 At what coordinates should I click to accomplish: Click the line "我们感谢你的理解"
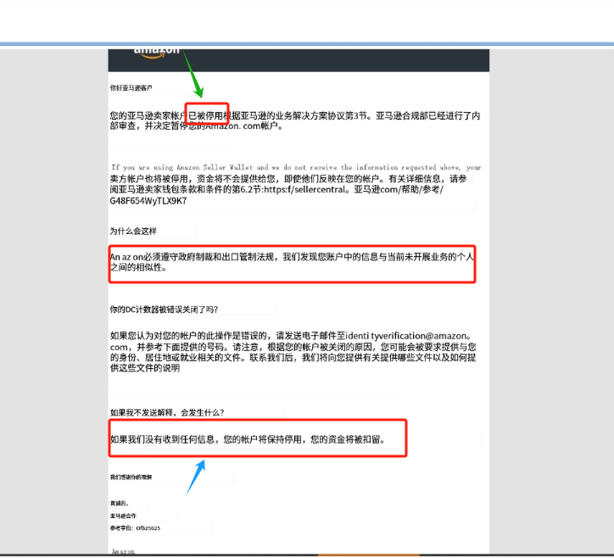(131, 477)
